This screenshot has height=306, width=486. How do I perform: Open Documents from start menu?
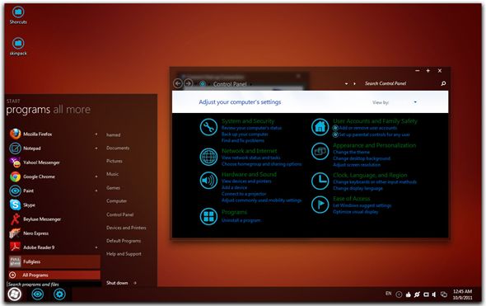coord(118,148)
